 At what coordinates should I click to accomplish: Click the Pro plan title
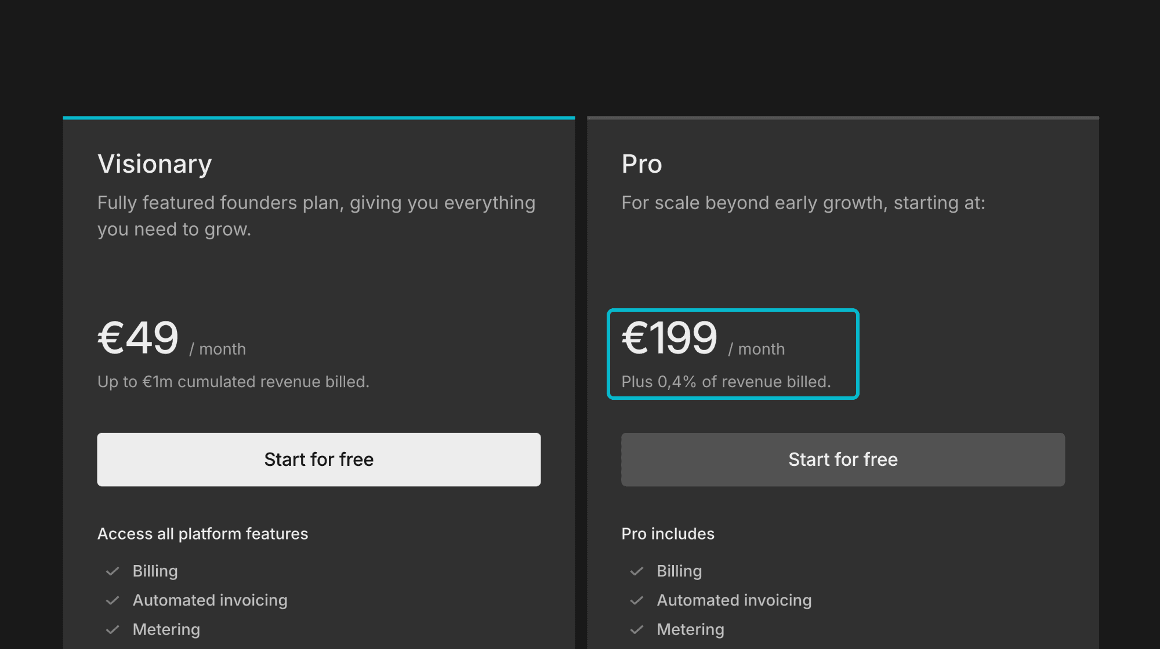pos(641,164)
